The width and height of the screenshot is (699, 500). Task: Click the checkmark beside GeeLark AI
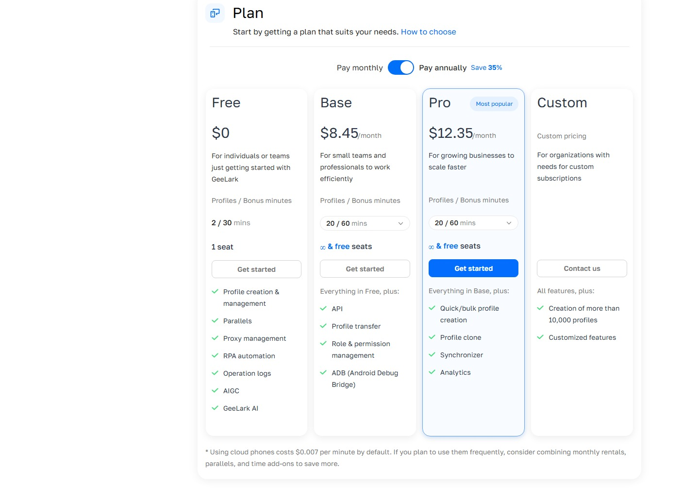(x=215, y=408)
